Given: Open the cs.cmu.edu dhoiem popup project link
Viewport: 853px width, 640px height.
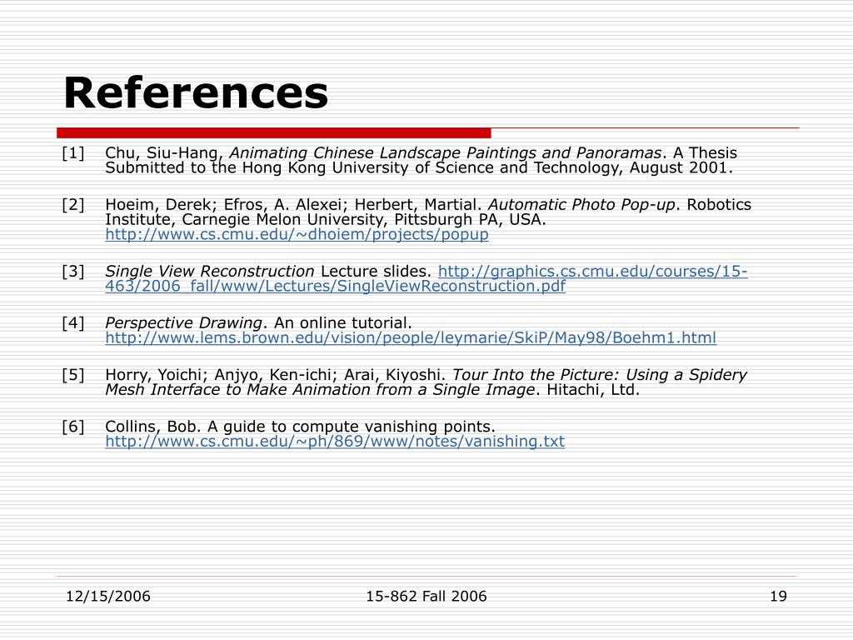Looking at the screenshot, I should click(297, 234).
